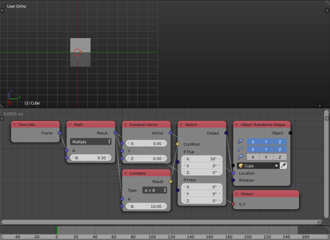
Task: Toggle Location Y in Object Transforms Output
Action: click(x=266, y=142)
